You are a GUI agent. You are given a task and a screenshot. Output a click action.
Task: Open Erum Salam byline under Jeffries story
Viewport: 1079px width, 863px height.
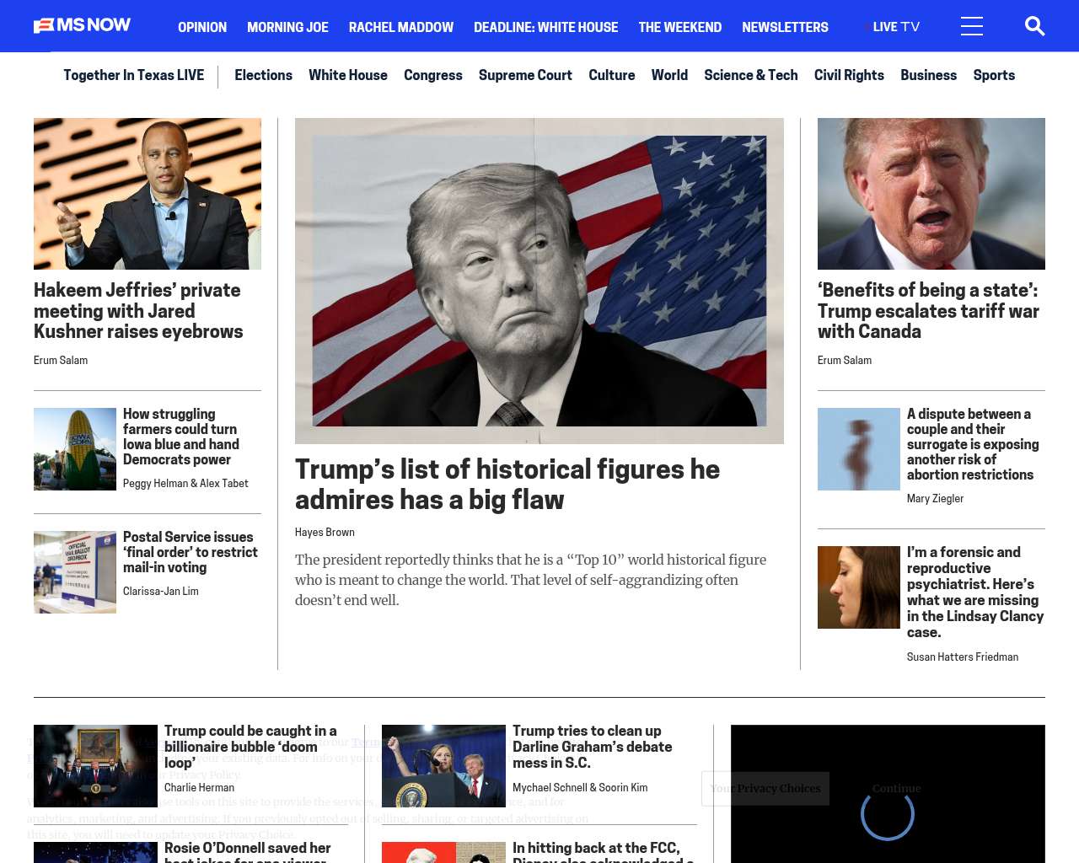[61, 360]
